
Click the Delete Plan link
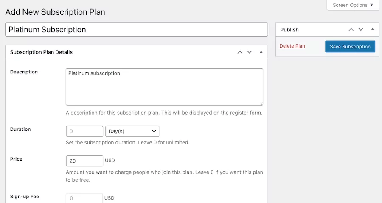292,46
